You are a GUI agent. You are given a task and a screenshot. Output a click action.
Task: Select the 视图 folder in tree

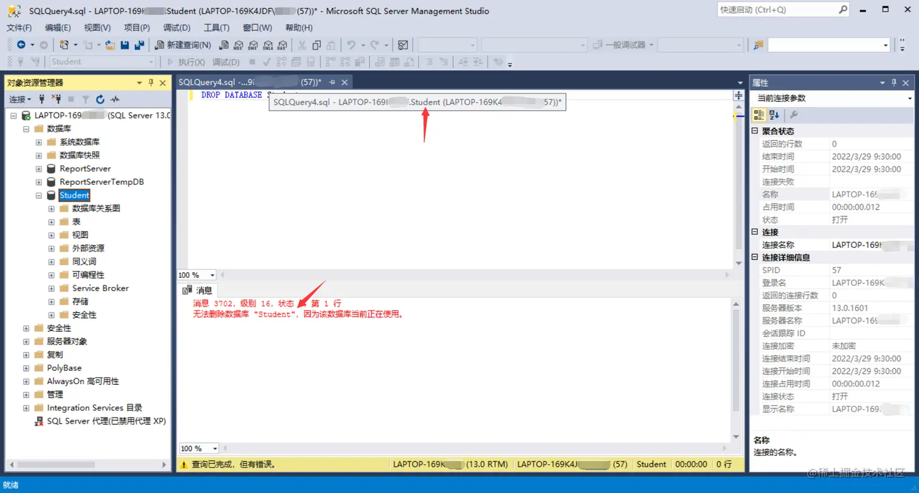coord(80,235)
